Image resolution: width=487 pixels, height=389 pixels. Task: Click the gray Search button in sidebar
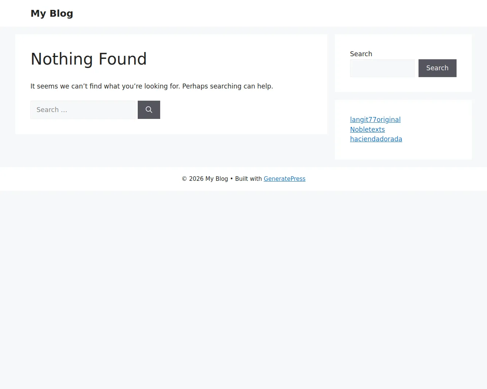[437, 68]
